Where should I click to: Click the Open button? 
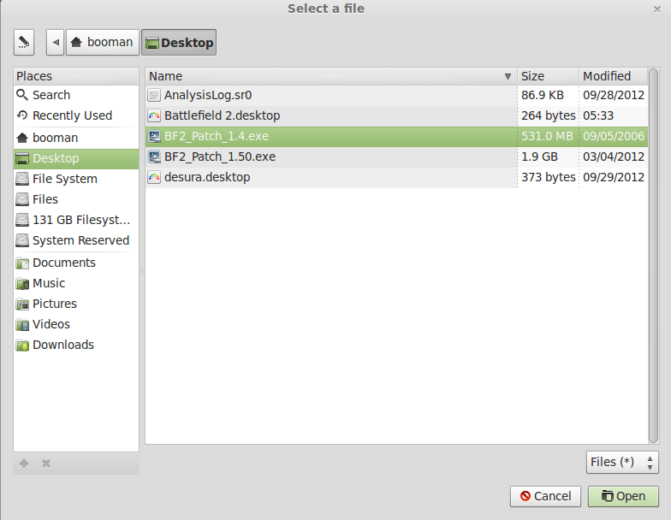623,496
